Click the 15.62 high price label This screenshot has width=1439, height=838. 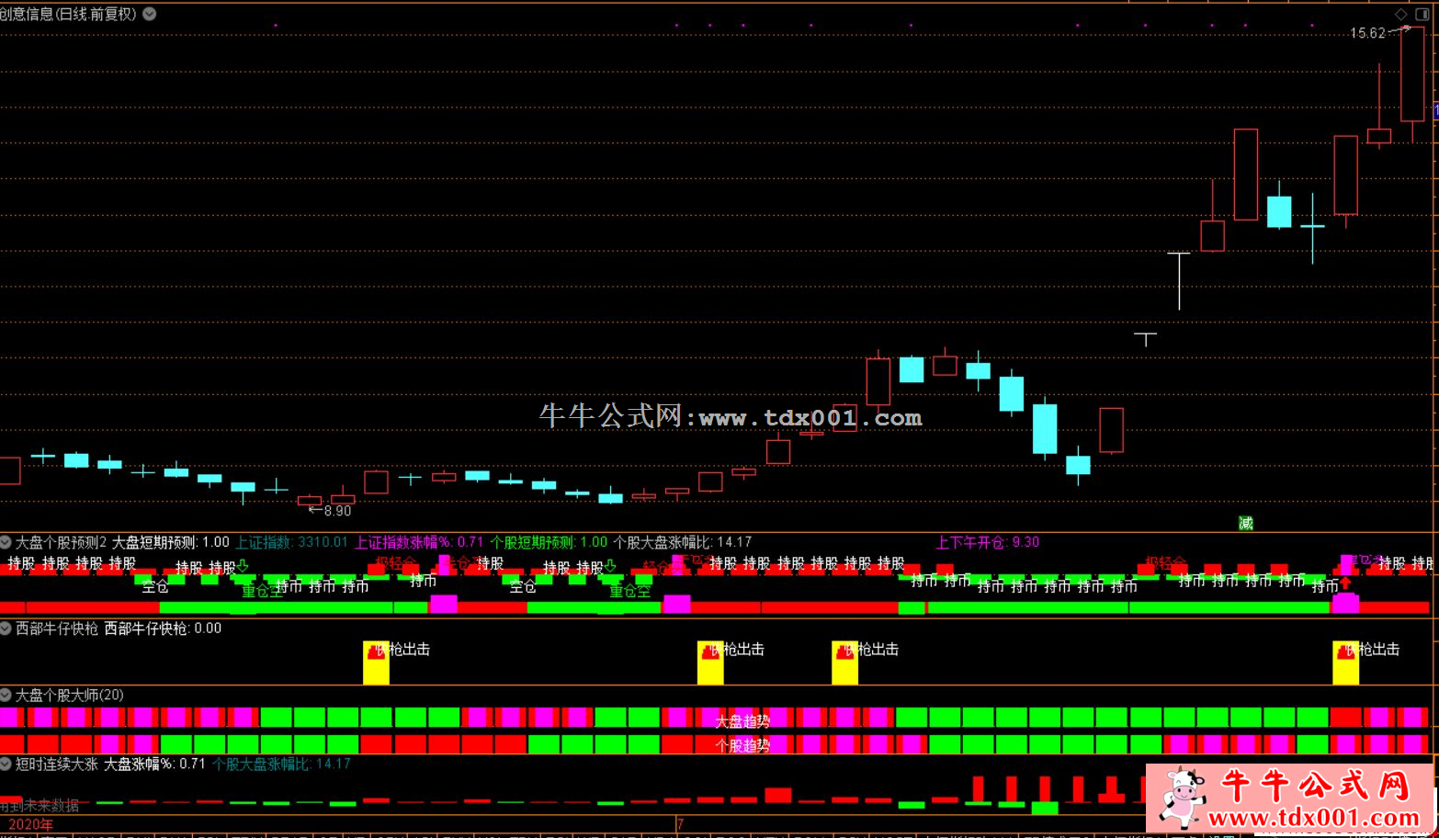(1367, 33)
